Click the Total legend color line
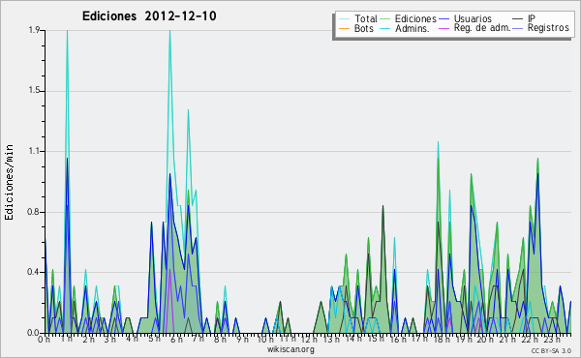This screenshot has height=358, width=581. pyautogui.click(x=344, y=18)
